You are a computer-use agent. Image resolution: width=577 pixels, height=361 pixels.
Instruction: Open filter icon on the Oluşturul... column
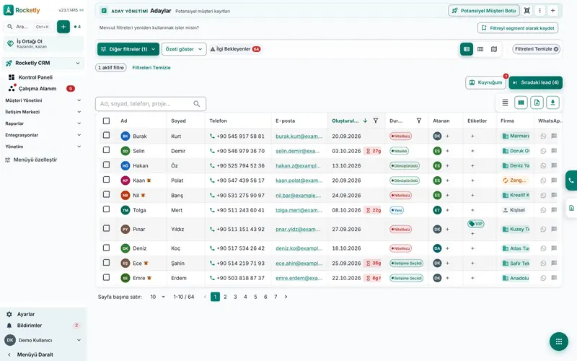[376, 121]
